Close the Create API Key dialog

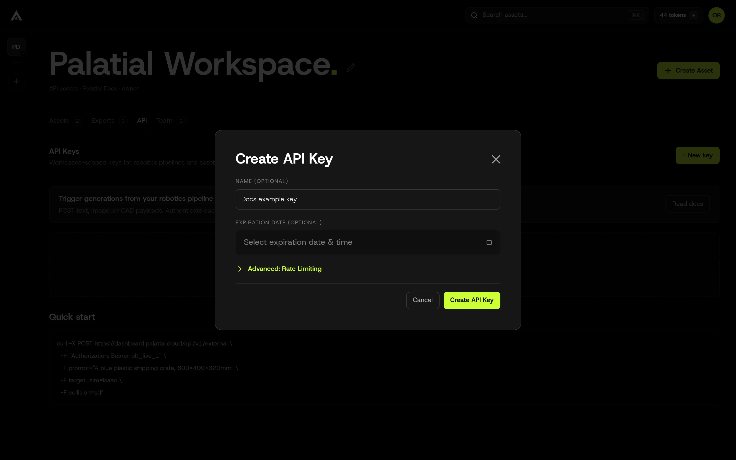(x=496, y=159)
